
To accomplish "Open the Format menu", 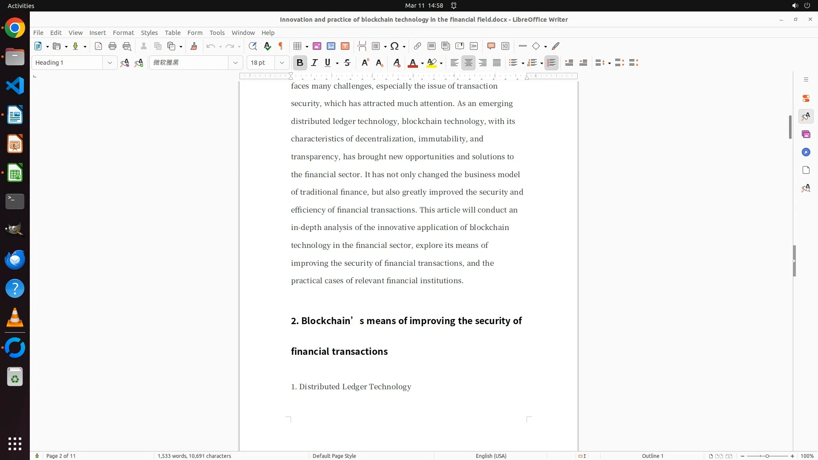I will pos(123,33).
